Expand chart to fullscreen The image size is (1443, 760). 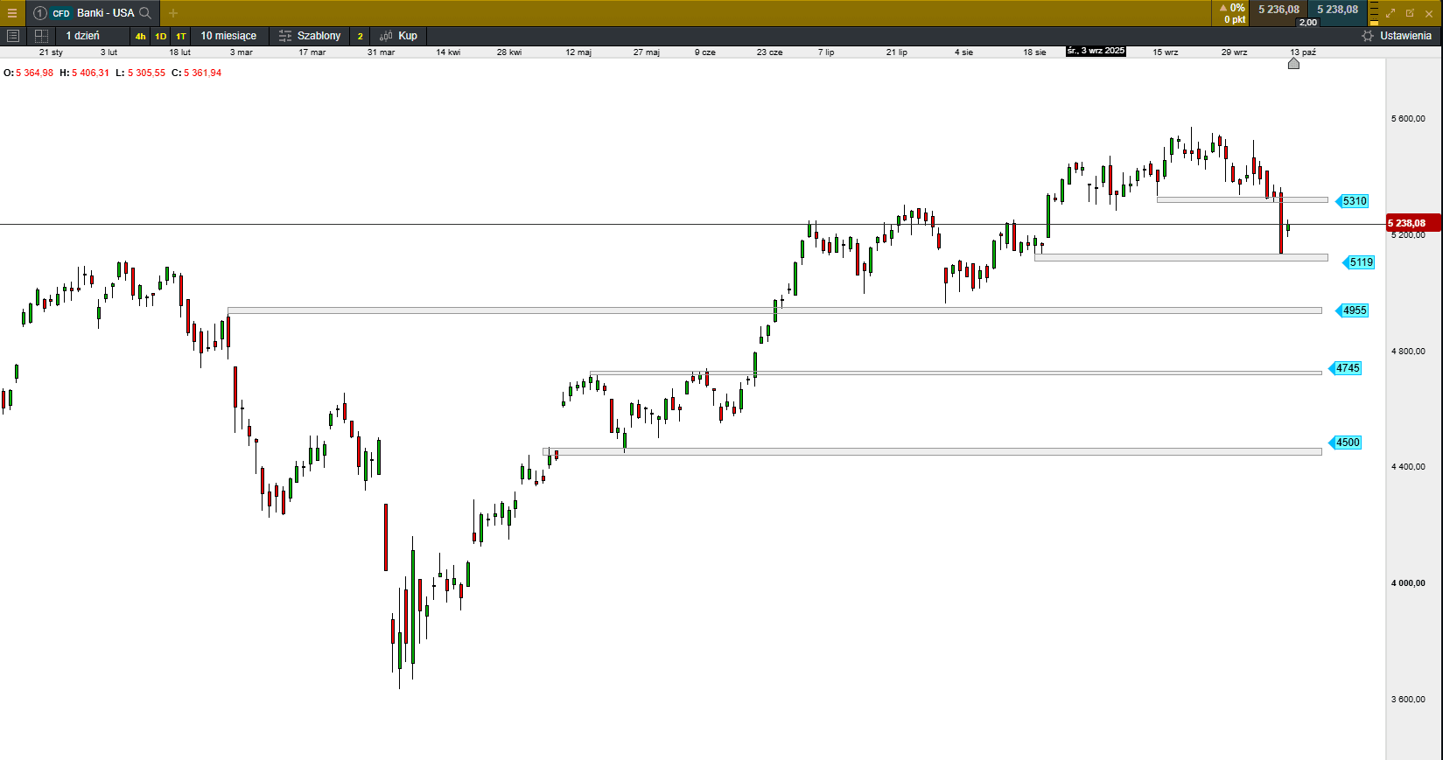point(1390,13)
